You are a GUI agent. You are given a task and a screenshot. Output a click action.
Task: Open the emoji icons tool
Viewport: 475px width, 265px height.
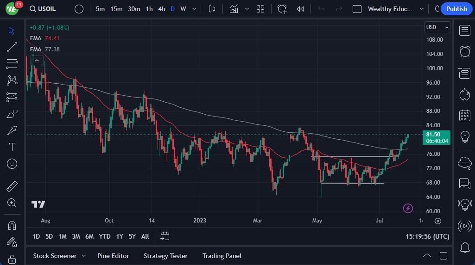[12, 164]
